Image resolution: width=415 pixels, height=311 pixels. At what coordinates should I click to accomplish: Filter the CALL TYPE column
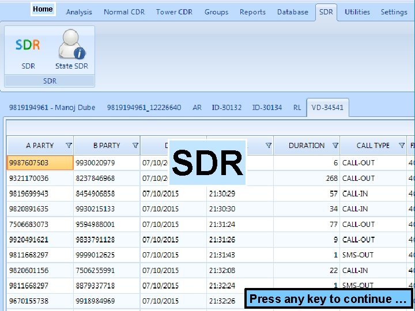tap(402, 146)
